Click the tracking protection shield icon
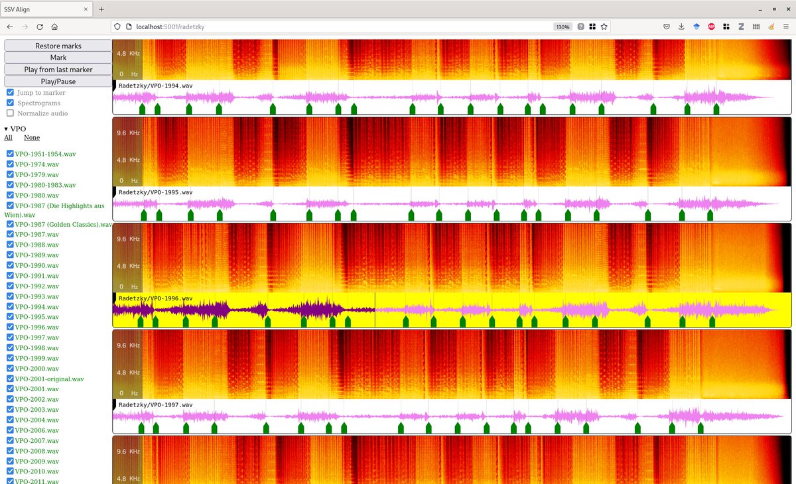796x484 pixels. (117, 27)
